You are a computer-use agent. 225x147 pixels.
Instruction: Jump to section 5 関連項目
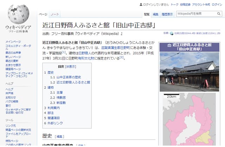pos(52,118)
